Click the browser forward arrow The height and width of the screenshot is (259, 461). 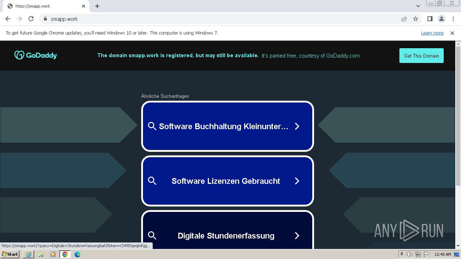pos(19,19)
